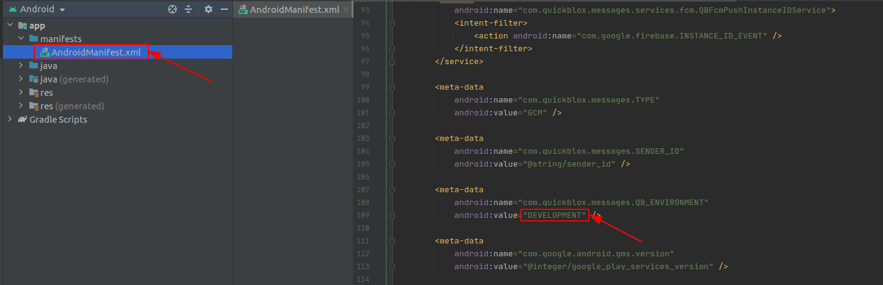Fold the meta-data block at line 111

point(392,241)
